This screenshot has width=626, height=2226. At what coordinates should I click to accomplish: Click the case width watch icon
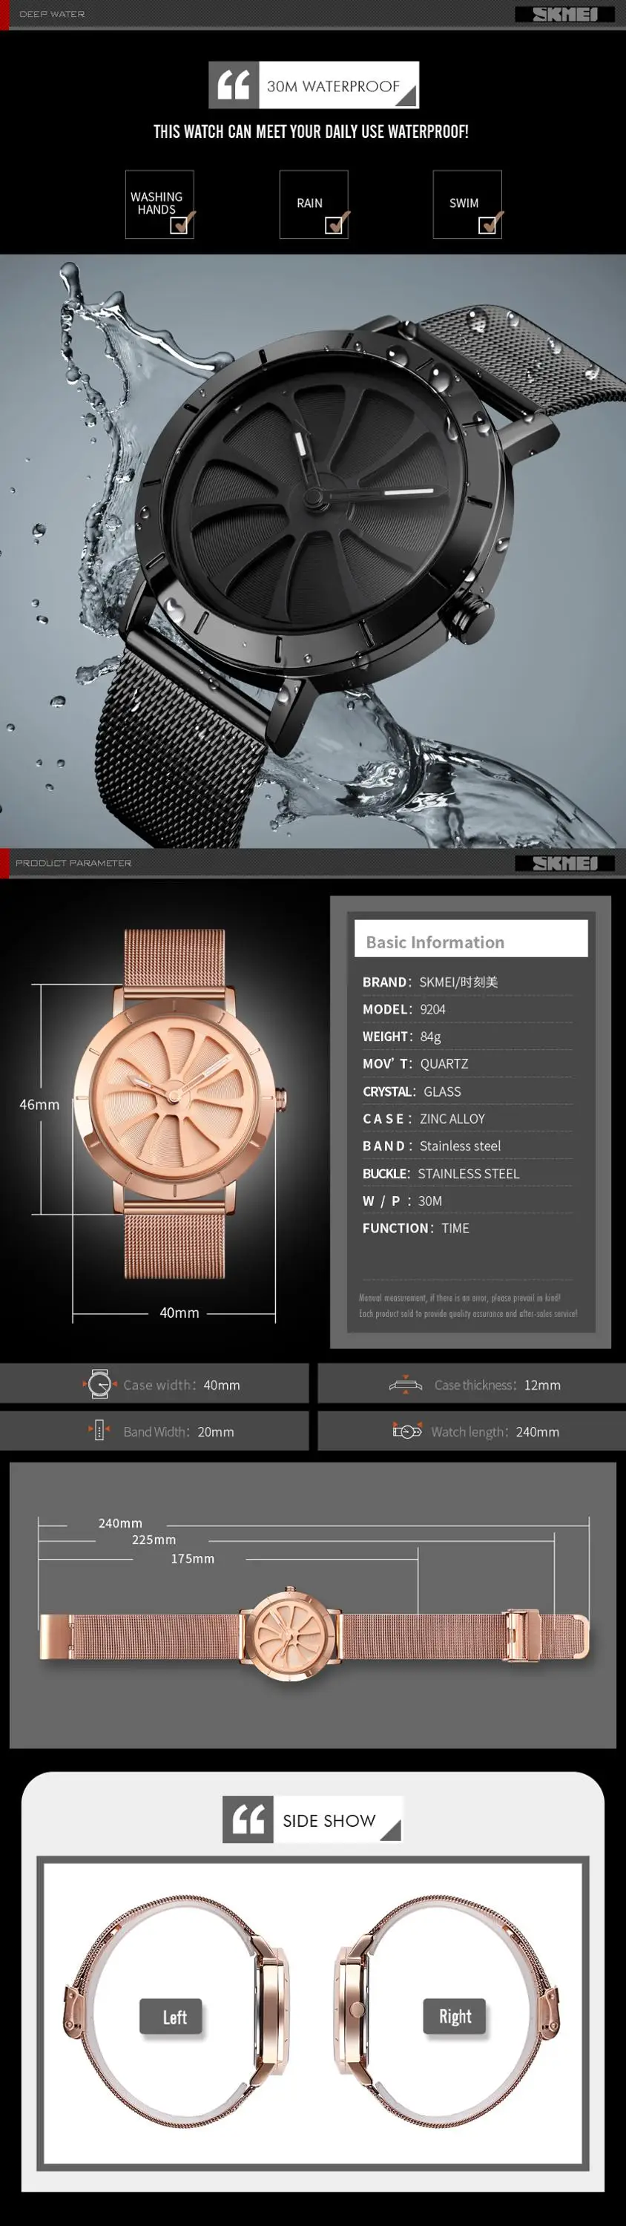(99, 1384)
